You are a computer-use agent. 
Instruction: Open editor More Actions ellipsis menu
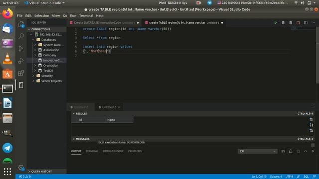[313, 23]
